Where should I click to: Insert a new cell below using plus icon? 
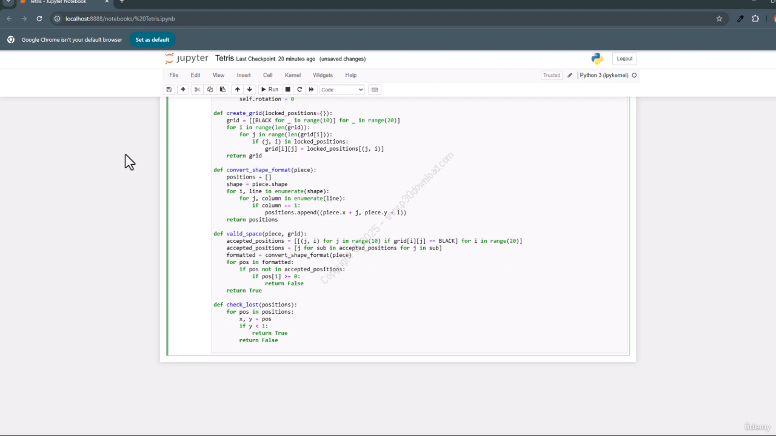pyautogui.click(x=183, y=90)
